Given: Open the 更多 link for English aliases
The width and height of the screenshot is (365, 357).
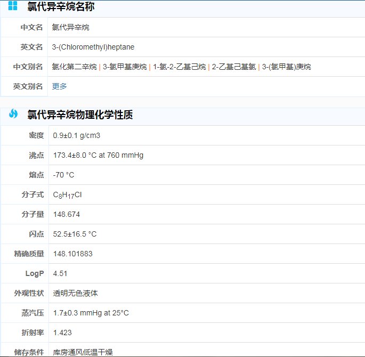Looking at the screenshot, I should [x=59, y=86].
